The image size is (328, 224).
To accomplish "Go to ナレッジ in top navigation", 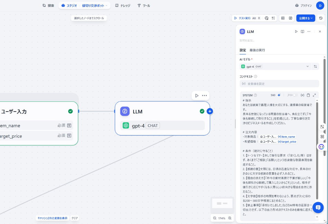I will (x=123, y=6).
